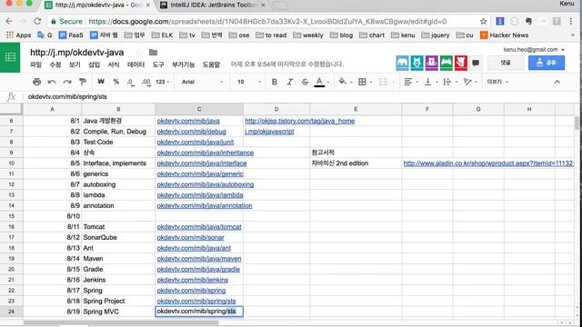Toggle bold formatting
The width and height of the screenshot is (582, 327).
pyautogui.click(x=275, y=82)
